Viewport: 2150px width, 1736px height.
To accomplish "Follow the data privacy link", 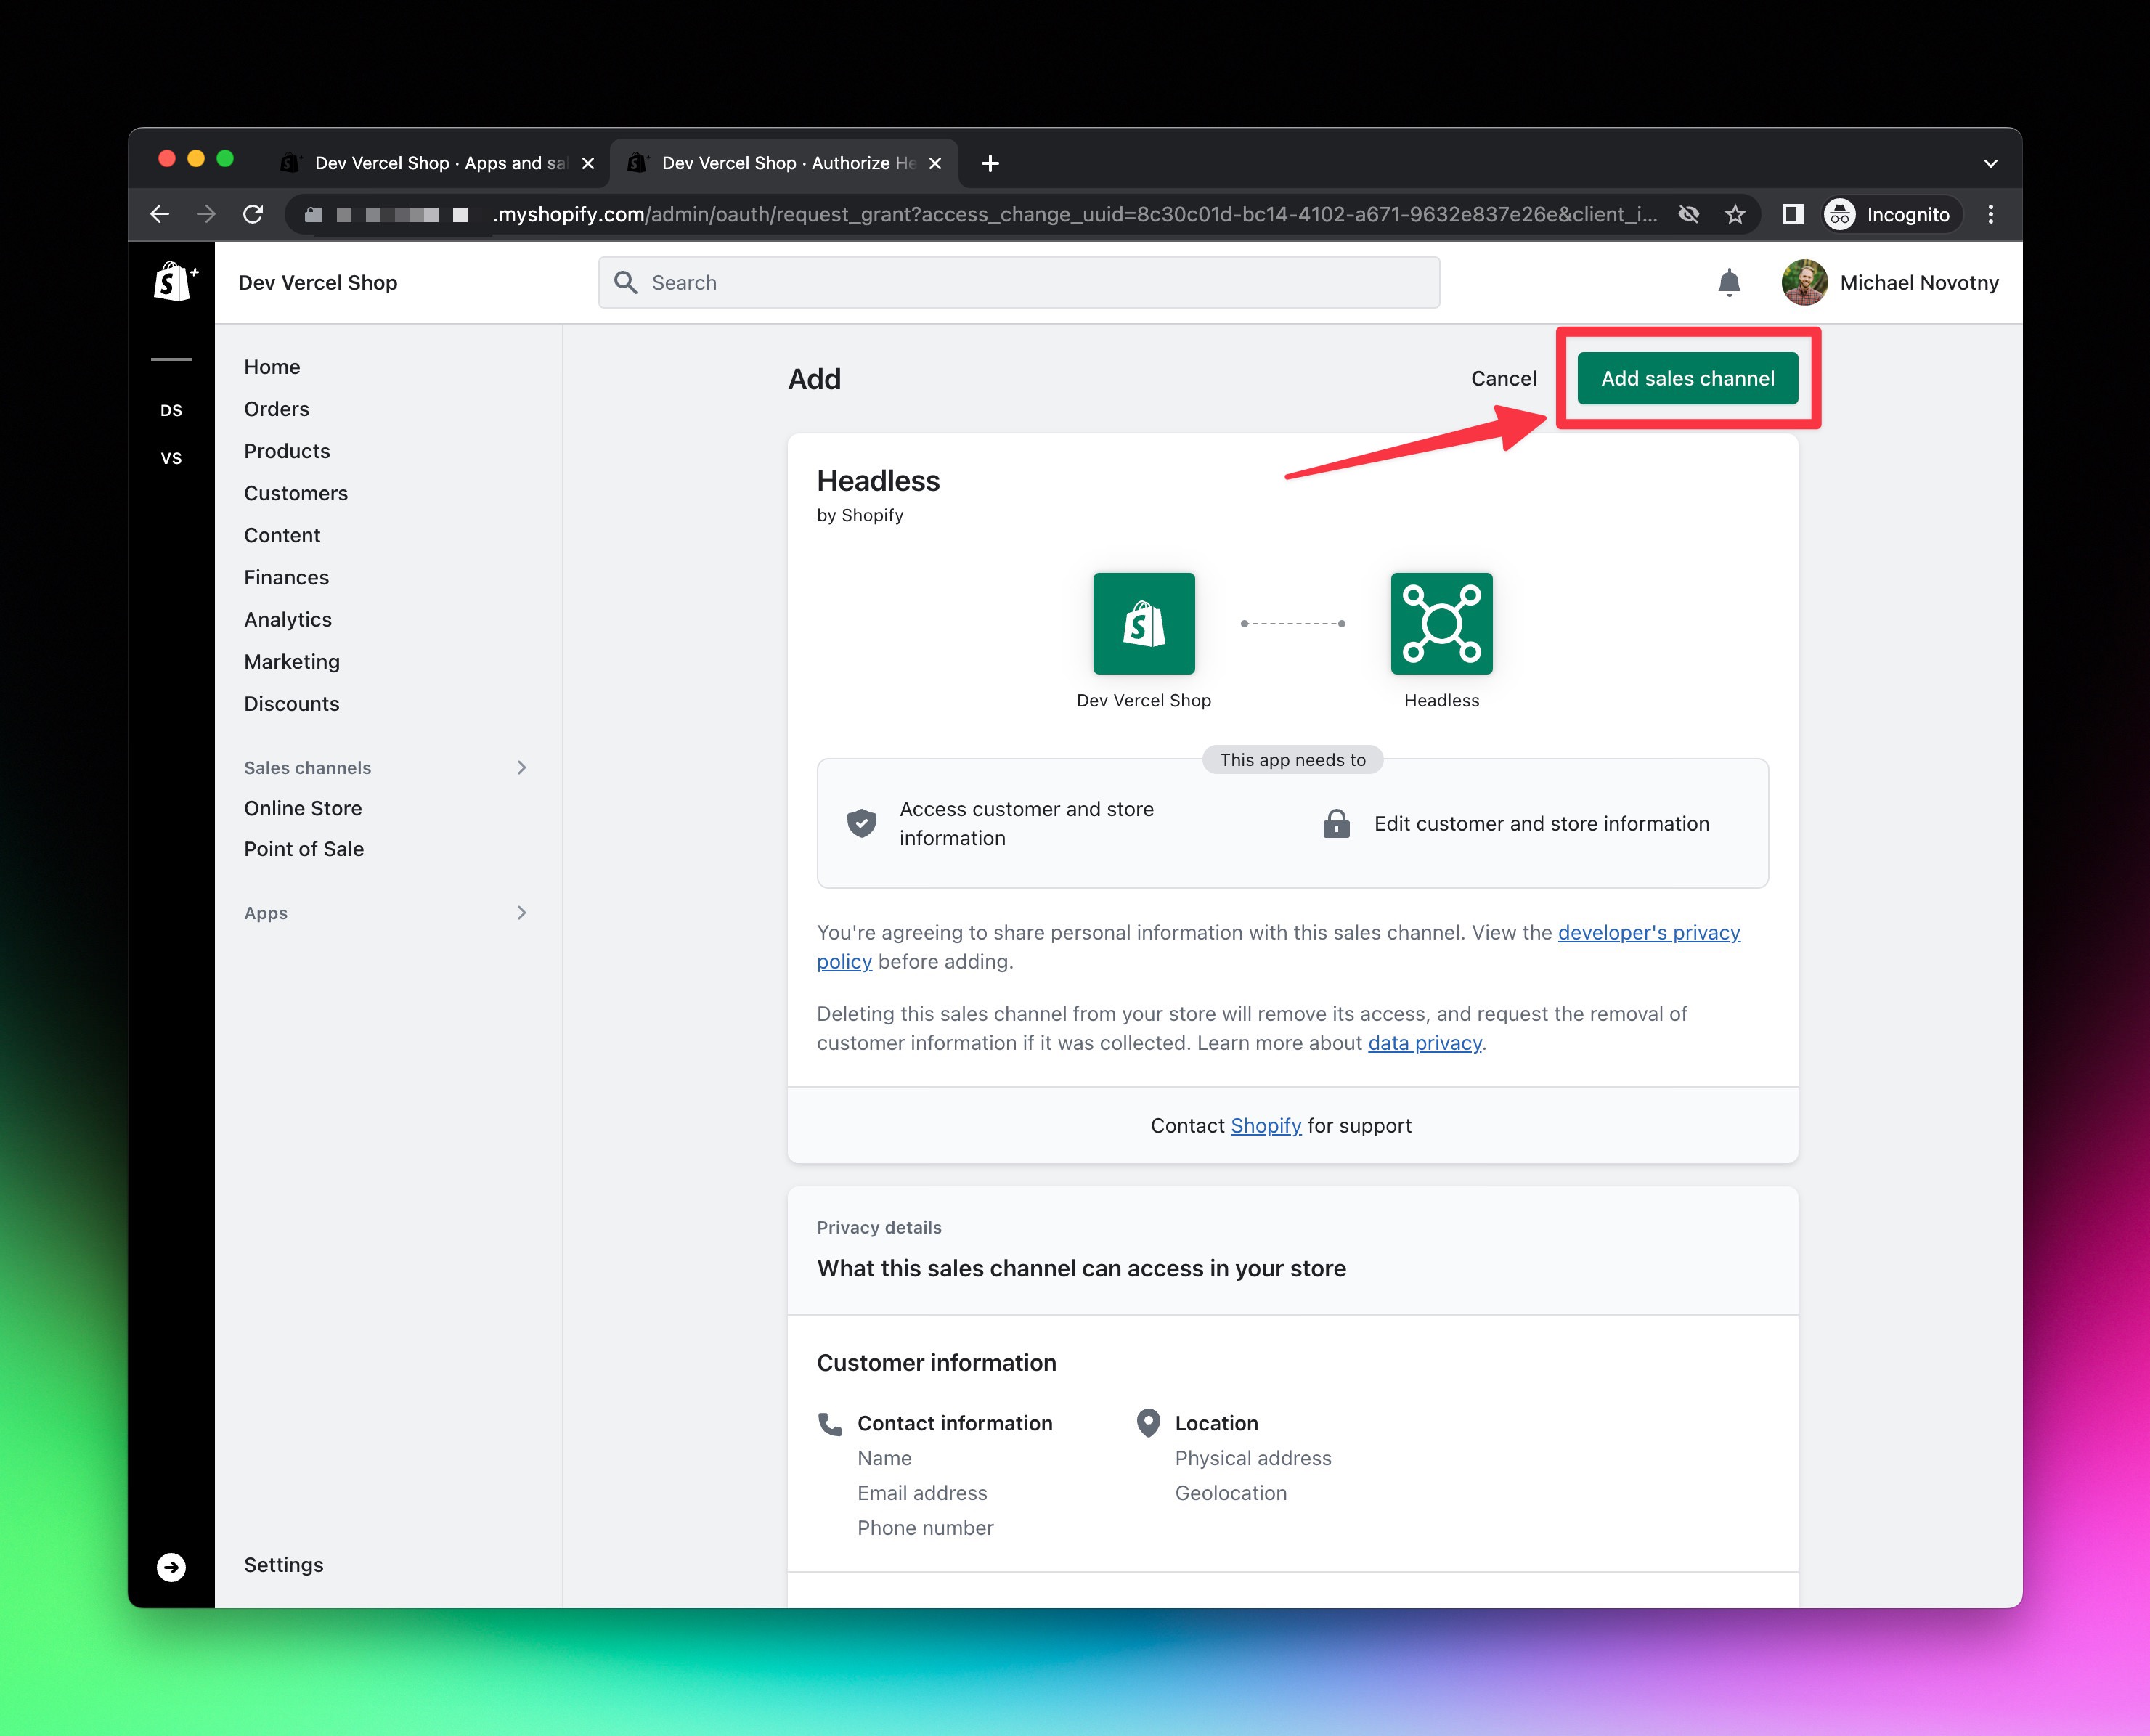I will tap(1424, 1042).
